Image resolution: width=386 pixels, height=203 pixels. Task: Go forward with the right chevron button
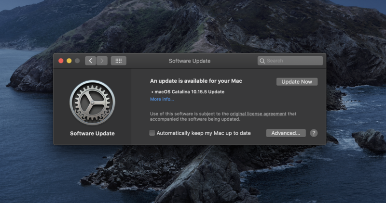(102, 61)
